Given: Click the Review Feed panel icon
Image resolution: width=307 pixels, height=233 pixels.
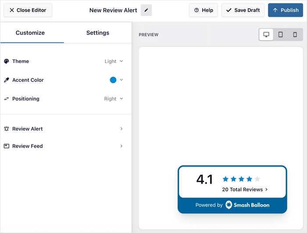Looking at the screenshot, I should 7,146.
